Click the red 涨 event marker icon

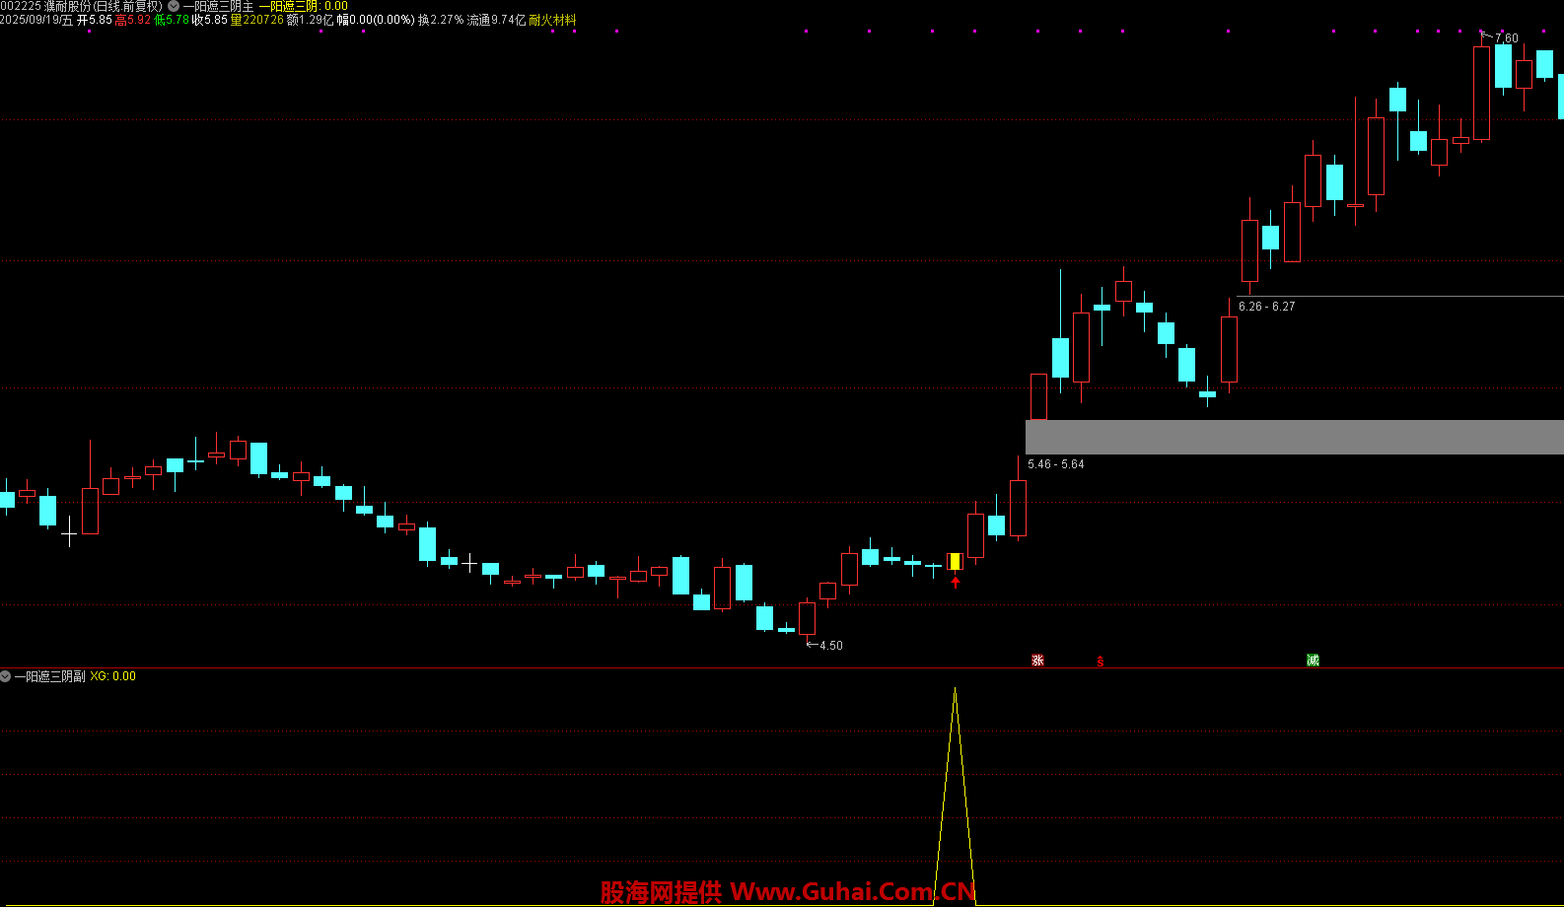[1037, 661]
